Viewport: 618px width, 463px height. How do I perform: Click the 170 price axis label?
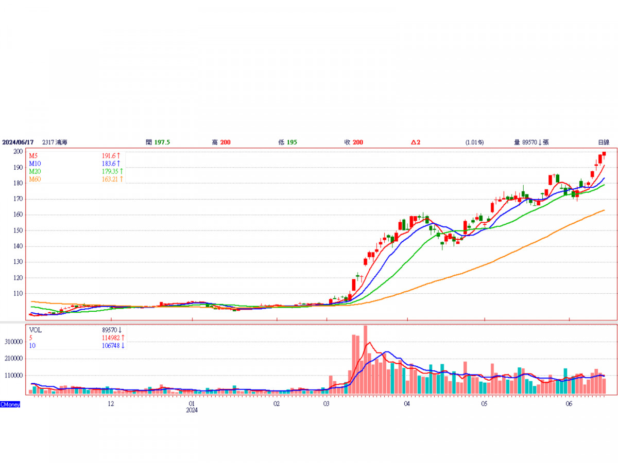[x=17, y=199]
